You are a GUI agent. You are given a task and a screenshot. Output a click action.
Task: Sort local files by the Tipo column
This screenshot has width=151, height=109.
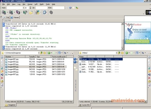(x=43, y=57)
